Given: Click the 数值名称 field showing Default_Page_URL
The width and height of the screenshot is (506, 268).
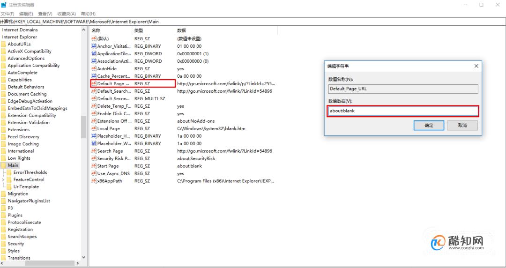Looking at the screenshot, I should [x=403, y=89].
